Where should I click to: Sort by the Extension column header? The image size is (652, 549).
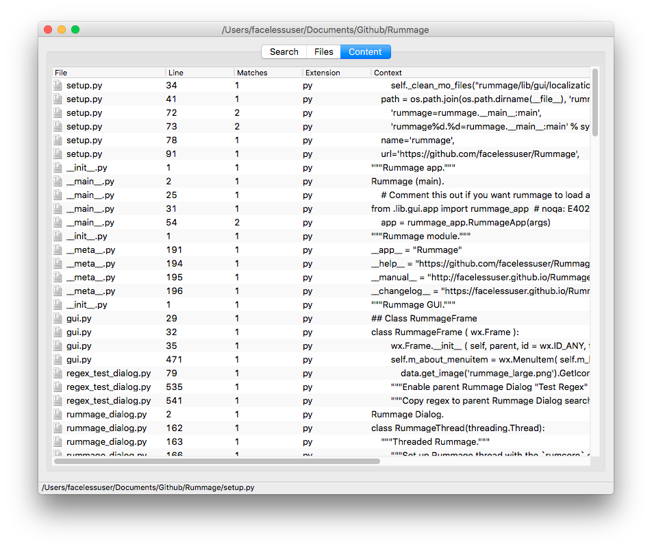coord(337,73)
